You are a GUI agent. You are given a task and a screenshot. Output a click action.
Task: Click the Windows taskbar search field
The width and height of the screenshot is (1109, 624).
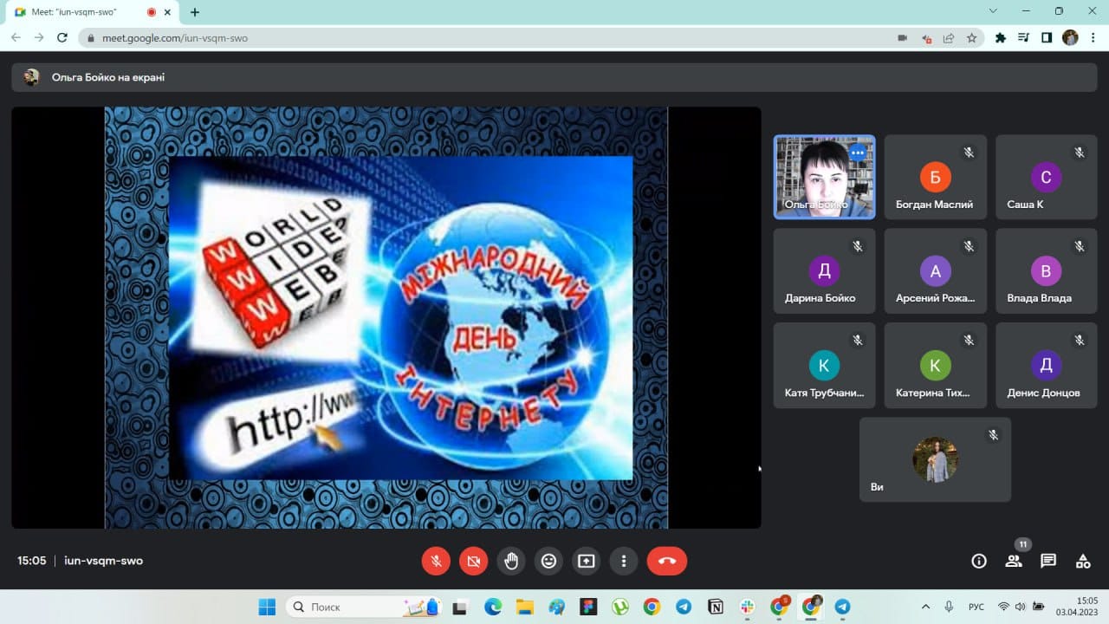(x=347, y=607)
